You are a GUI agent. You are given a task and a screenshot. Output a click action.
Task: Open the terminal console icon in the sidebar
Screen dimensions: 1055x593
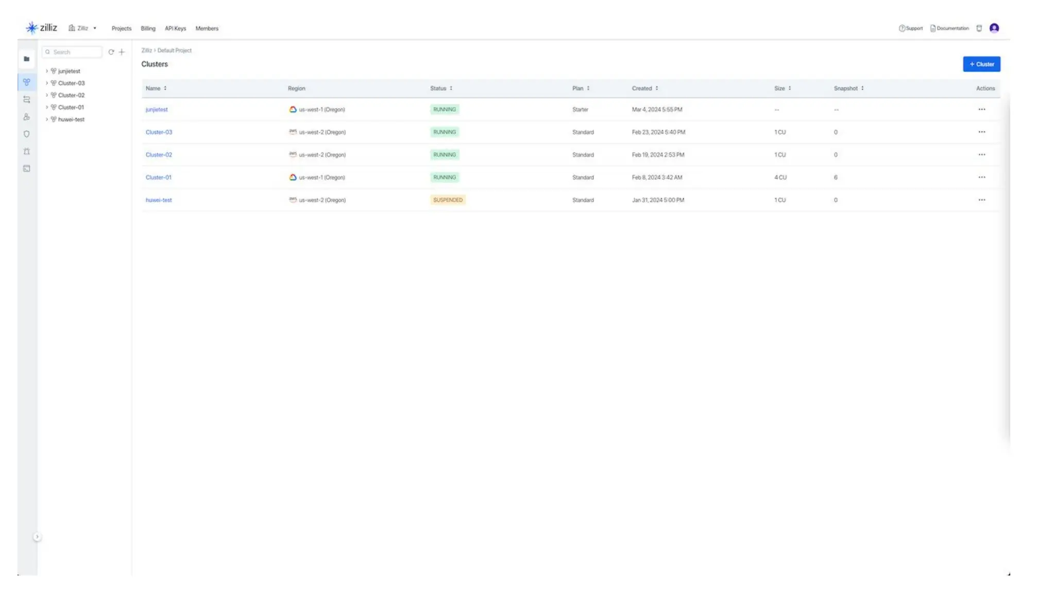26,169
